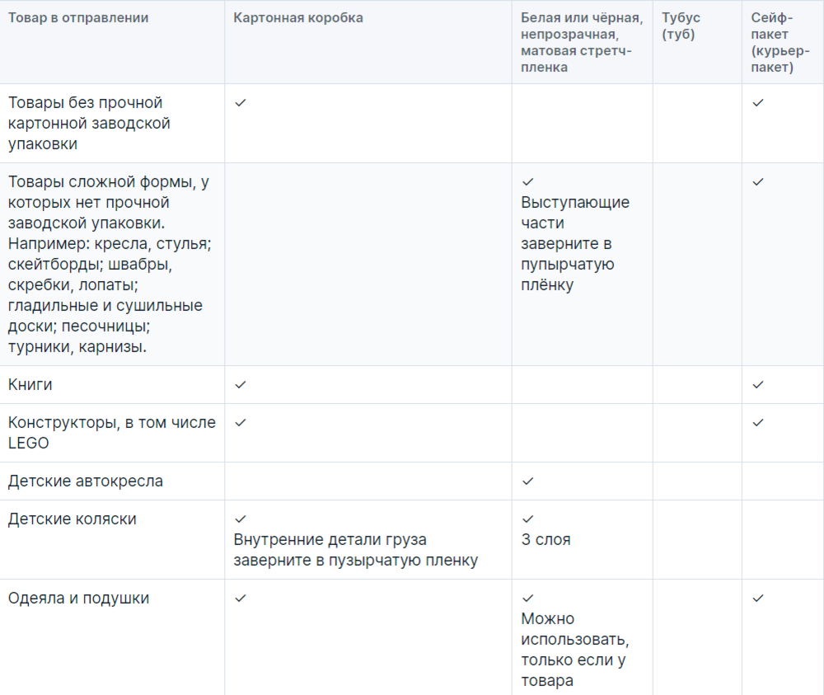The image size is (824, 695).
Task: Click stretch-film checkmark for 'Детские автокресла'
Action: 527,481
